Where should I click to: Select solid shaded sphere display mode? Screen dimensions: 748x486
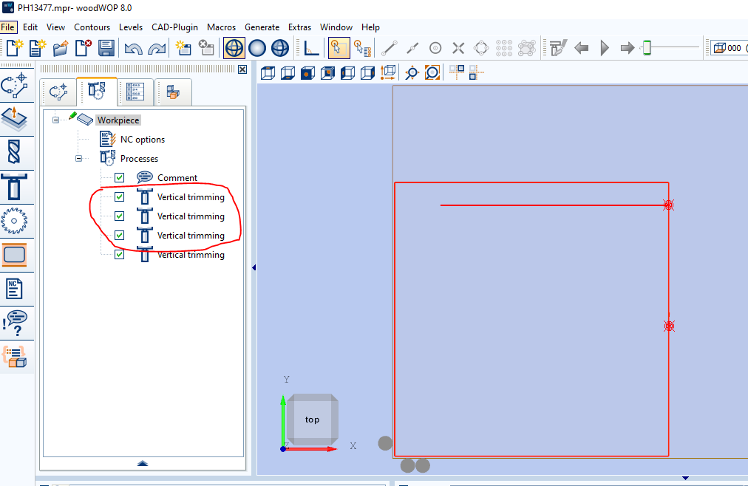(x=257, y=48)
